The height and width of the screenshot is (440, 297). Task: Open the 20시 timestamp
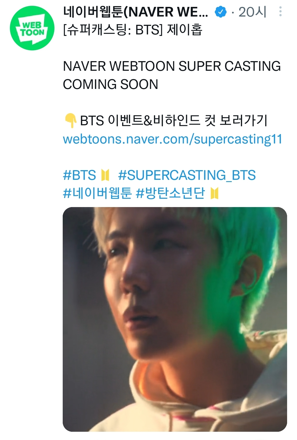pyautogui.click(x=252, y=12)
